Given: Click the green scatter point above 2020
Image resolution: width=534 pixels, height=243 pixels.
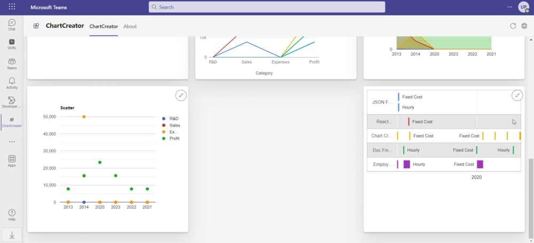Looking at the screenshot, I should point(100,162).
